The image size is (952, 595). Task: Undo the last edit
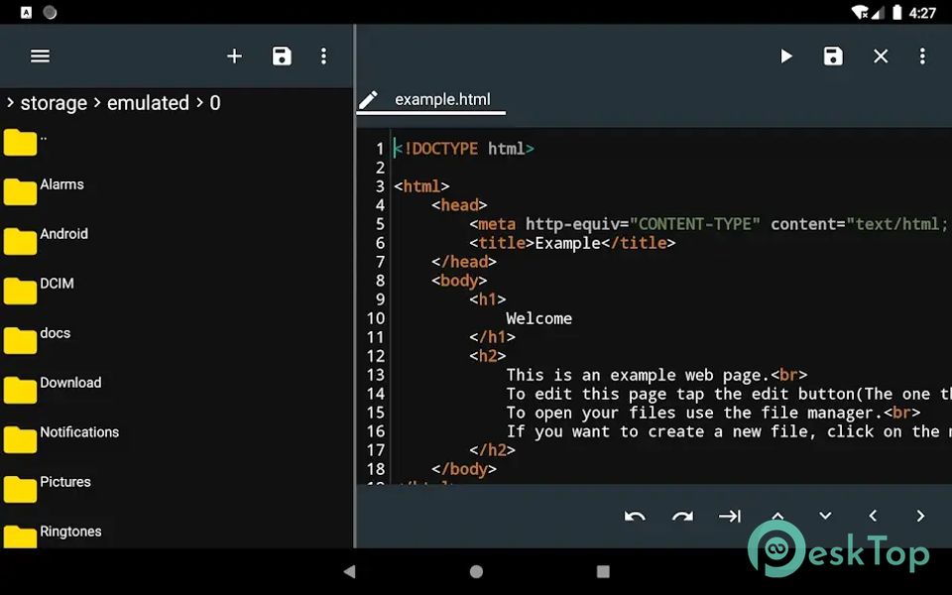click(635, 516)
